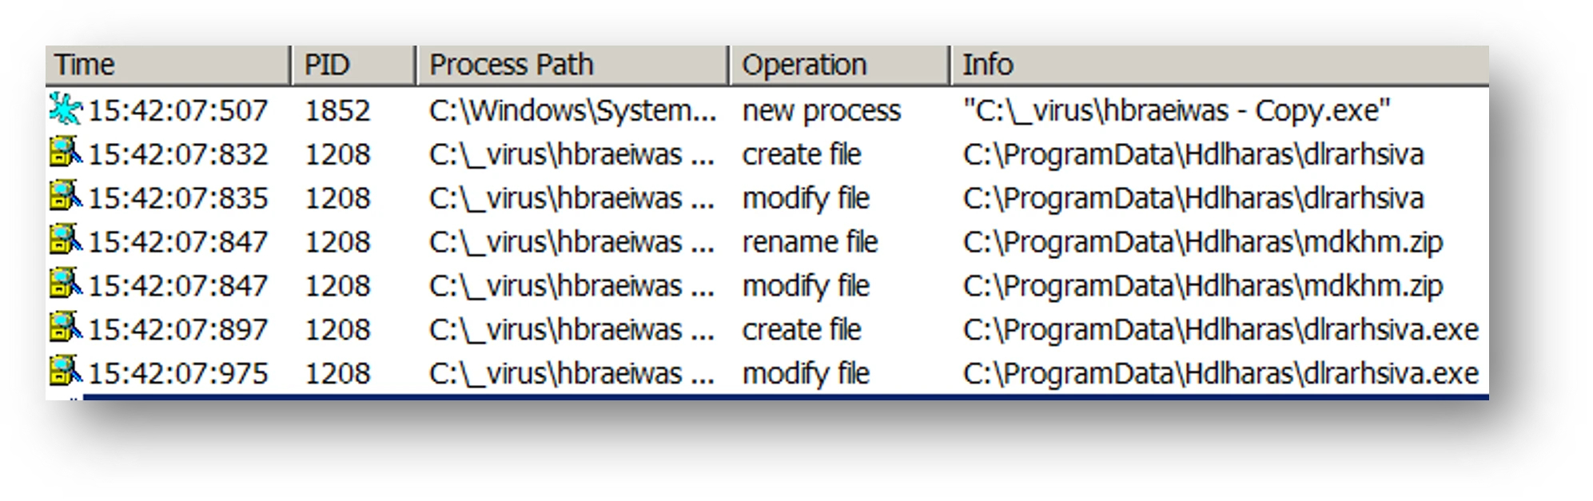Click the file icon at 15:42:07:832
Screen dimensions: 1593x501
[x=66, y=152]
